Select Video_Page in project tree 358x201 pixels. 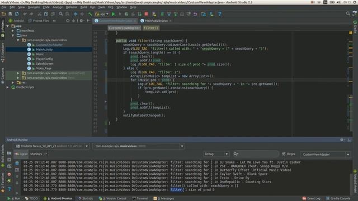(44, 68)
